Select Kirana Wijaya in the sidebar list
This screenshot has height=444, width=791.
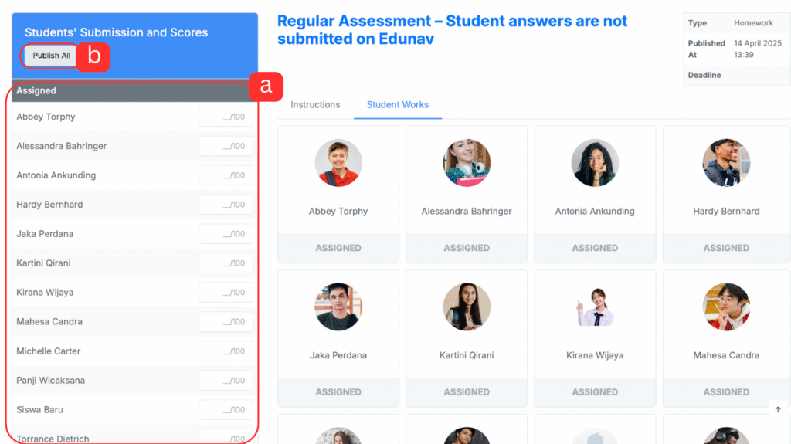(45, 293)
